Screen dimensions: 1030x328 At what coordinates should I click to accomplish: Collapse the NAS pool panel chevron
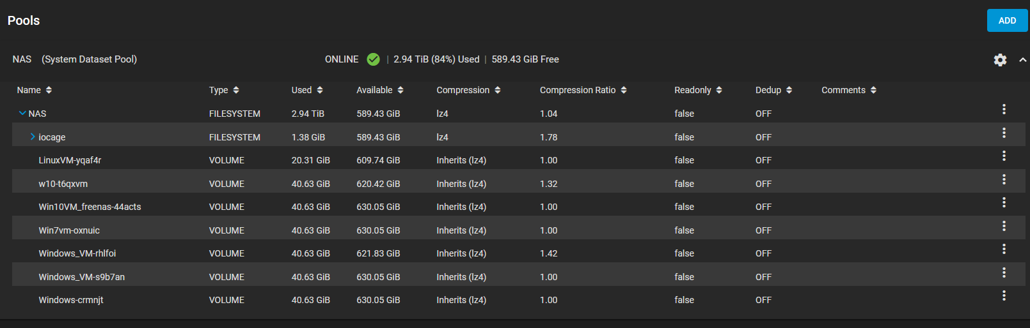click(x=1022, y=59)
